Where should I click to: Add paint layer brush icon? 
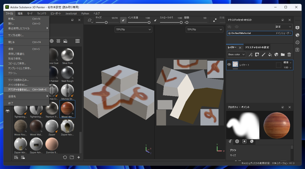pyautogui.click(x=263, y=55)
